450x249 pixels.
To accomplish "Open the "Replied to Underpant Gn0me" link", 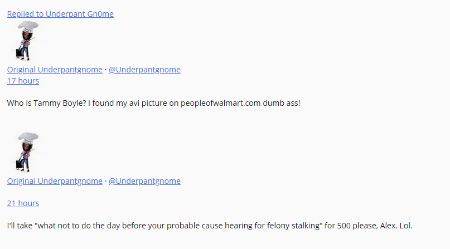I will coord(60,14).
